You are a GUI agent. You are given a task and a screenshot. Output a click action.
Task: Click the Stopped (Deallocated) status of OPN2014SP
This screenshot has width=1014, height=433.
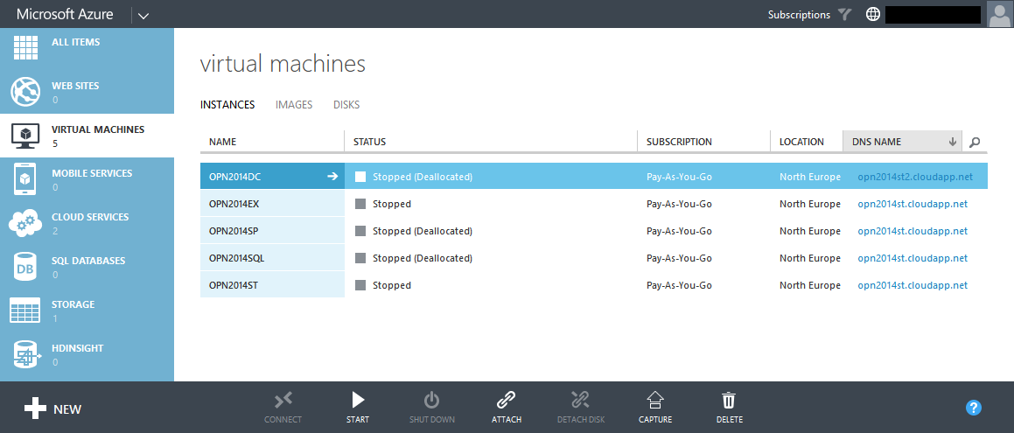click(423, 231)
